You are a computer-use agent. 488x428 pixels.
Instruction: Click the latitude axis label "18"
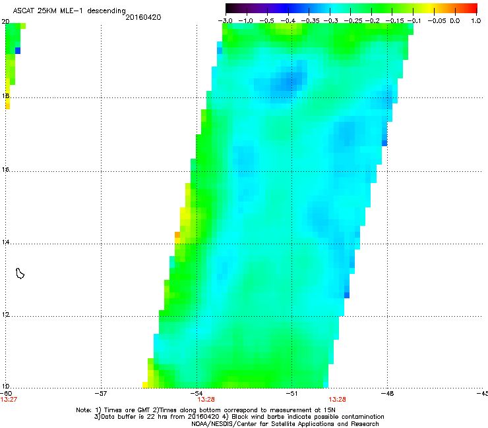point(5,96)
